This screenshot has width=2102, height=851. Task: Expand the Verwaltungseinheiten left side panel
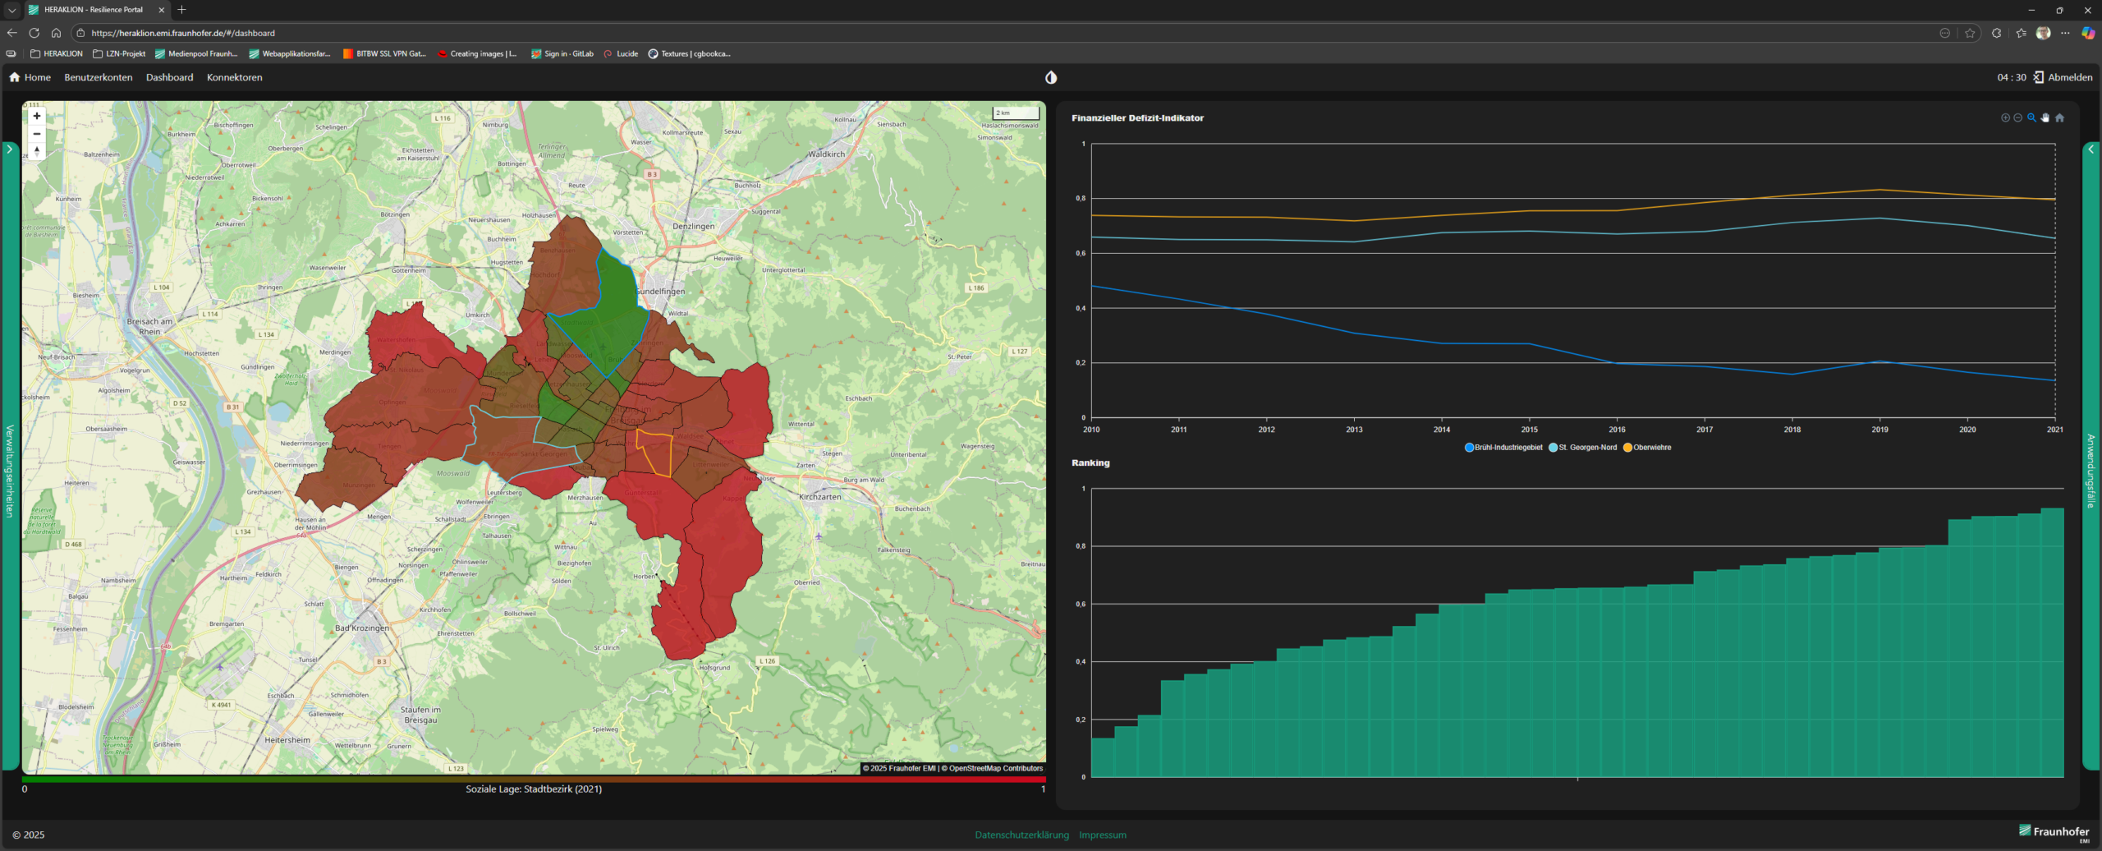10,149
